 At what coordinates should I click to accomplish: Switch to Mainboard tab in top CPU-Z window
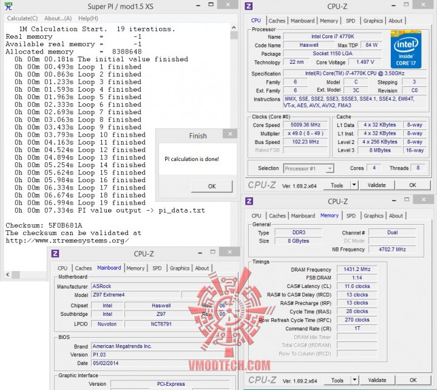coord(302,21)
